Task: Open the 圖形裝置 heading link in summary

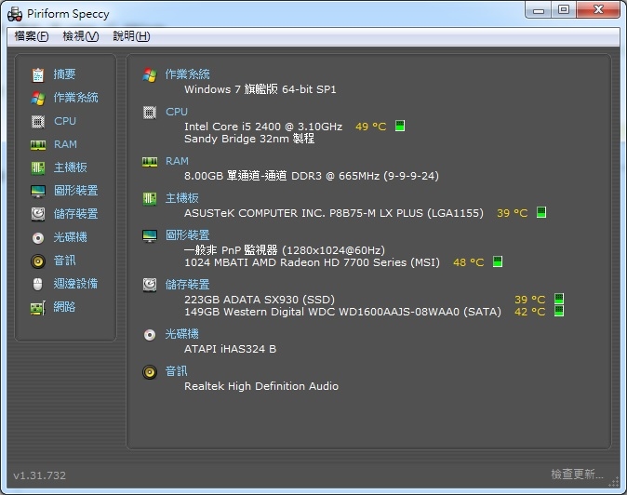Action: point(188,235)
